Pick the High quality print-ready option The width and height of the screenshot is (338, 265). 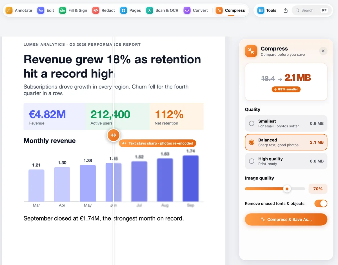click(286, 161)
